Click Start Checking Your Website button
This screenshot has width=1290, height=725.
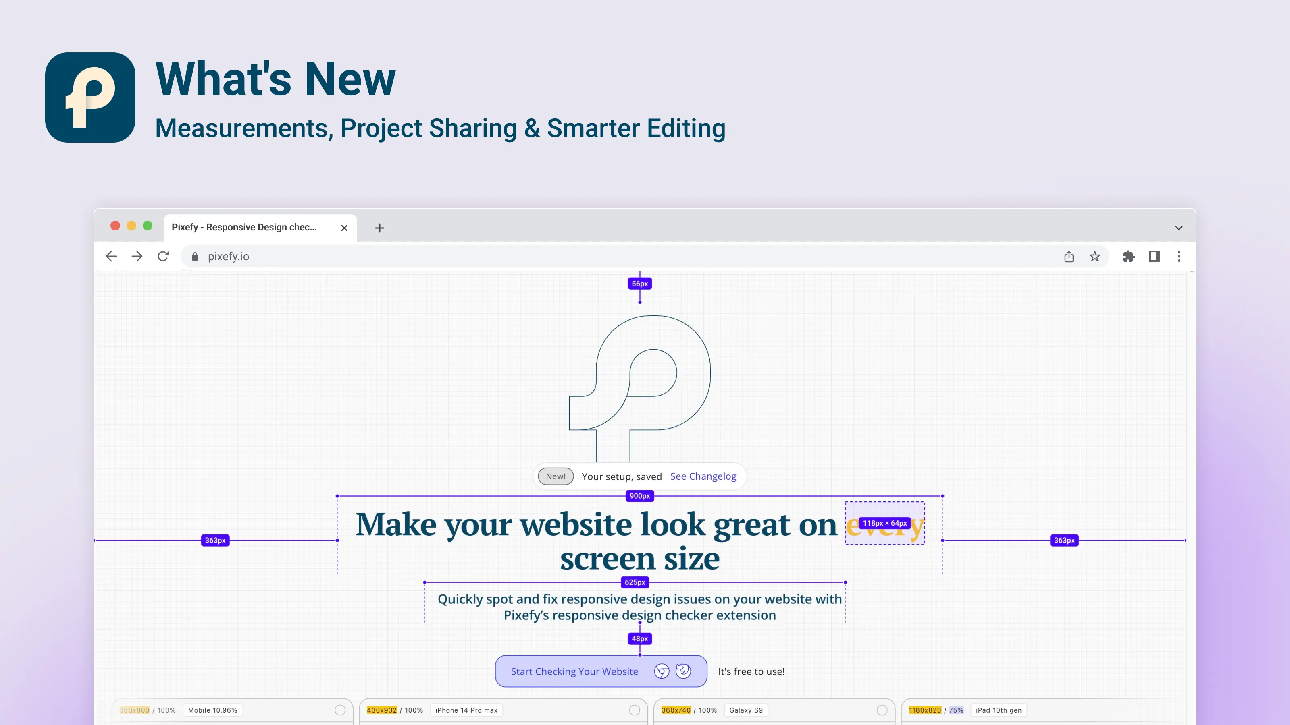pos(601,671)
